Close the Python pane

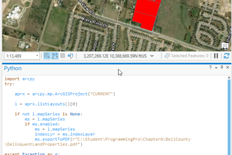pyautogui.click(x=228, y=67)
